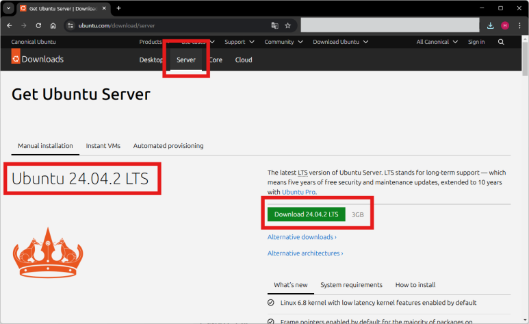Viewport: 529px width, 324px height.
Task: Bookmark this page with the star
Action: [x=288, y=25]
